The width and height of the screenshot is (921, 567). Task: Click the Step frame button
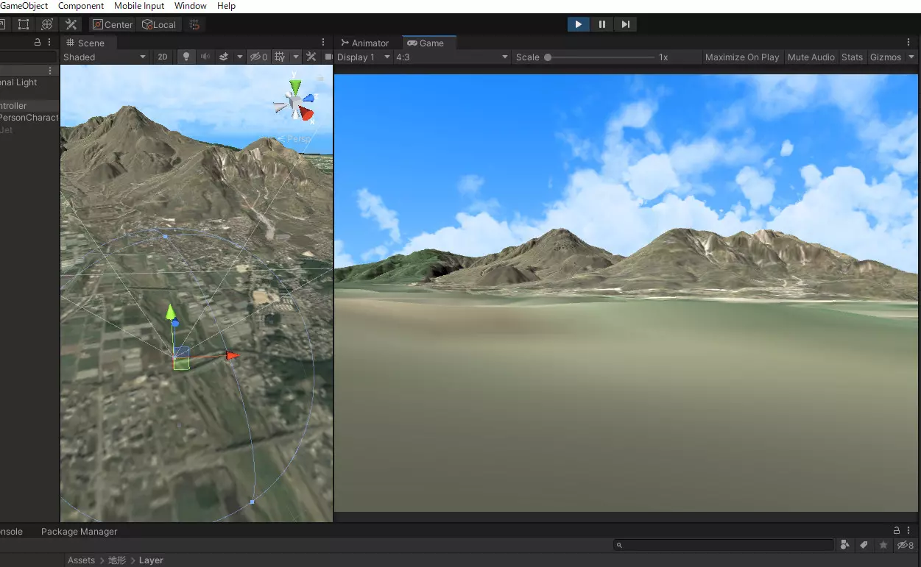coord(625,24)
